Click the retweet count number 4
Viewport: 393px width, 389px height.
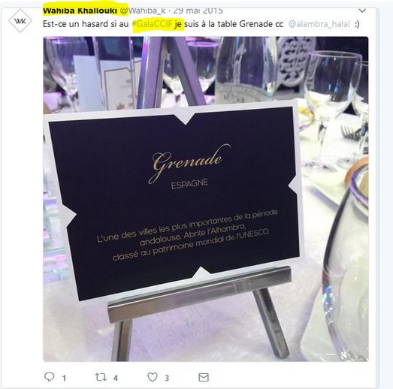[x=116, y=378]
